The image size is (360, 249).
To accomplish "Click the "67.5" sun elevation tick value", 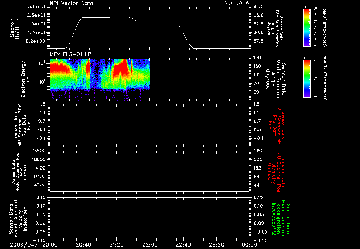I will pyautogui.click(x=258, y=7).
